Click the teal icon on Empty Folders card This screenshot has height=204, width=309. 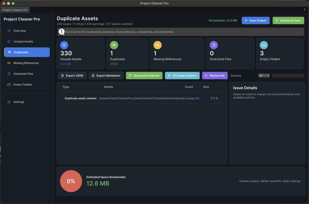tap(264, 45)
